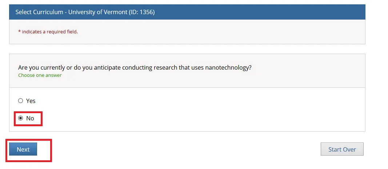388x169 pixels.
Task: Select the No radio button
Action: [21, 118]
